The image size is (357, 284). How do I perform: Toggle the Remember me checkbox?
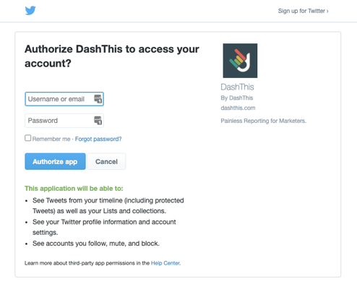28,138
